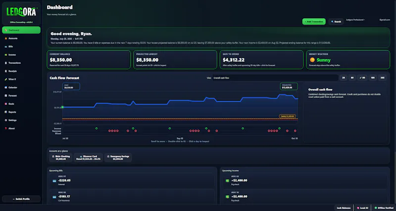Click the card icon beside Car Insurance bill
Viewport: 396px width, 211px height.
(x=54, y=197)
